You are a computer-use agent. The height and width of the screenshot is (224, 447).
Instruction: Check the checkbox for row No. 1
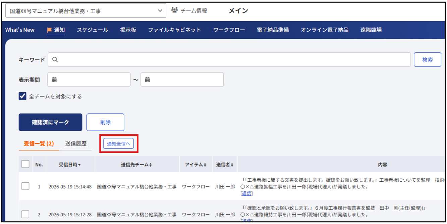pos(25,186)
